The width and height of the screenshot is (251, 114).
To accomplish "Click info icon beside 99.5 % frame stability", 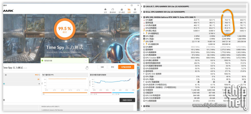I will (x=6, y=75).
